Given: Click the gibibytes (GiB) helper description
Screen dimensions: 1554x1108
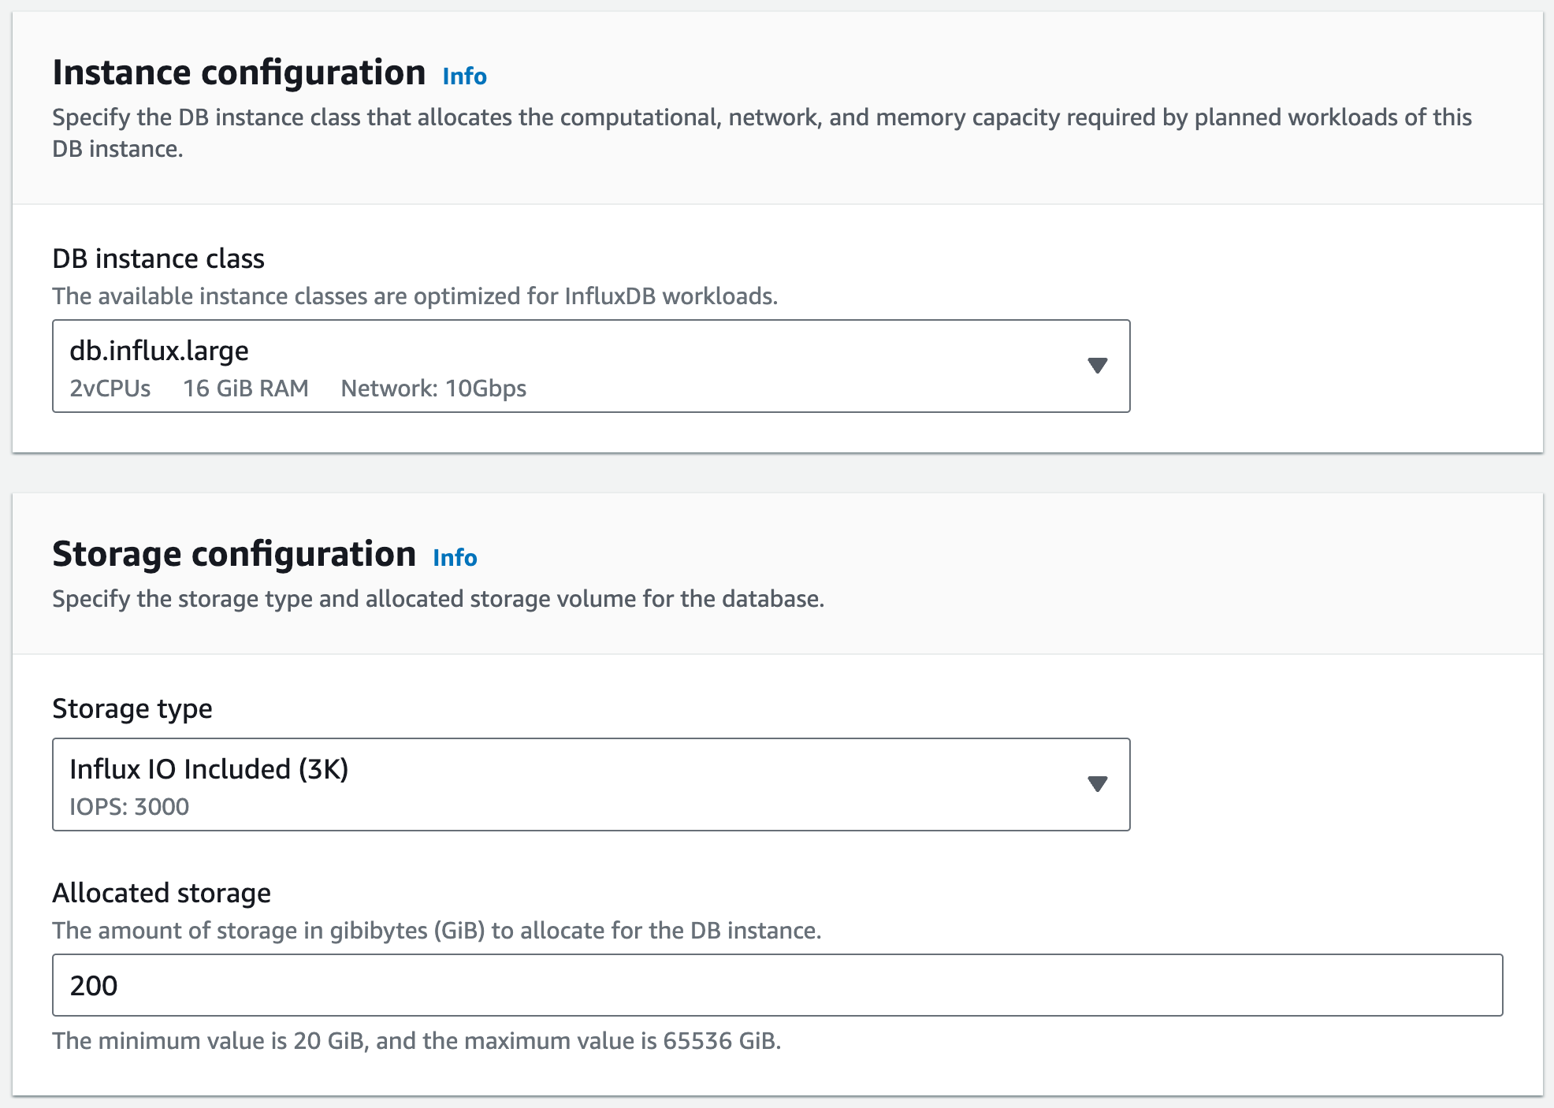Looking at the screenshot, I should pos(437,931).
